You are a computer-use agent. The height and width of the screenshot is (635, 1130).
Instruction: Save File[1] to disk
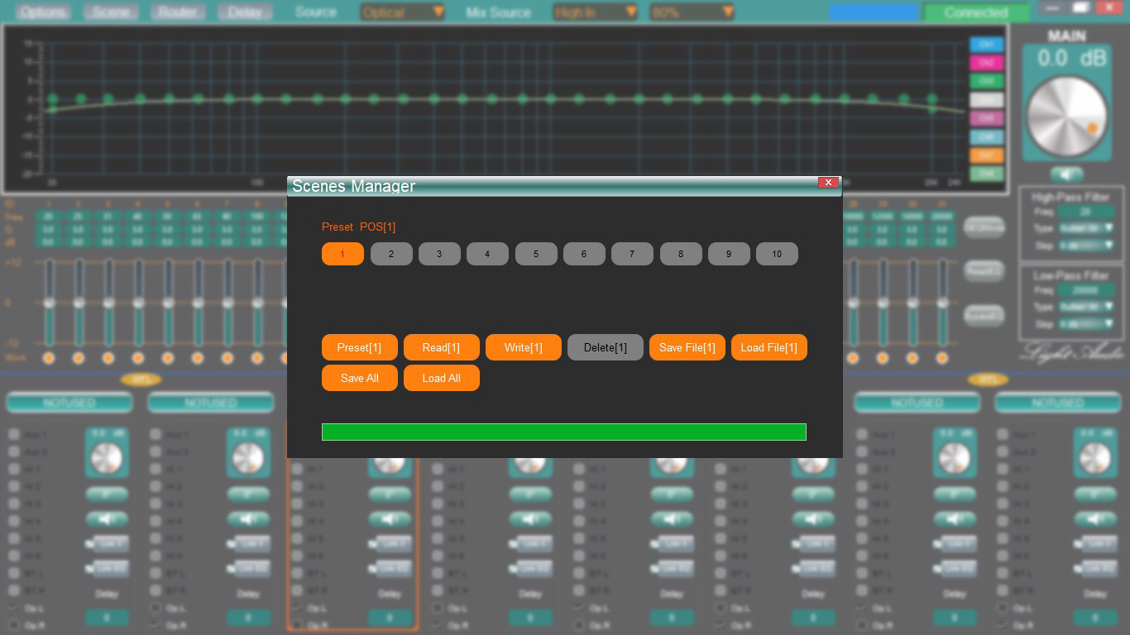[x=687, y=347]
